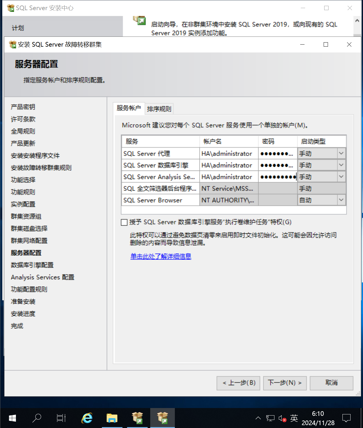The height and width of the screenshot is (428, 363).
Task: Expand startup type dropdown for SQL Server Browser
Action: [341, 200]
